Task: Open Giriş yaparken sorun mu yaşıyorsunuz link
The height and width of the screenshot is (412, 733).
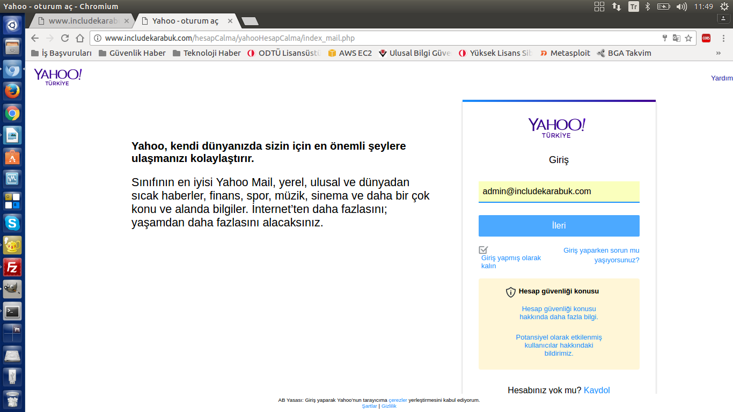Action: coord(601,255)
